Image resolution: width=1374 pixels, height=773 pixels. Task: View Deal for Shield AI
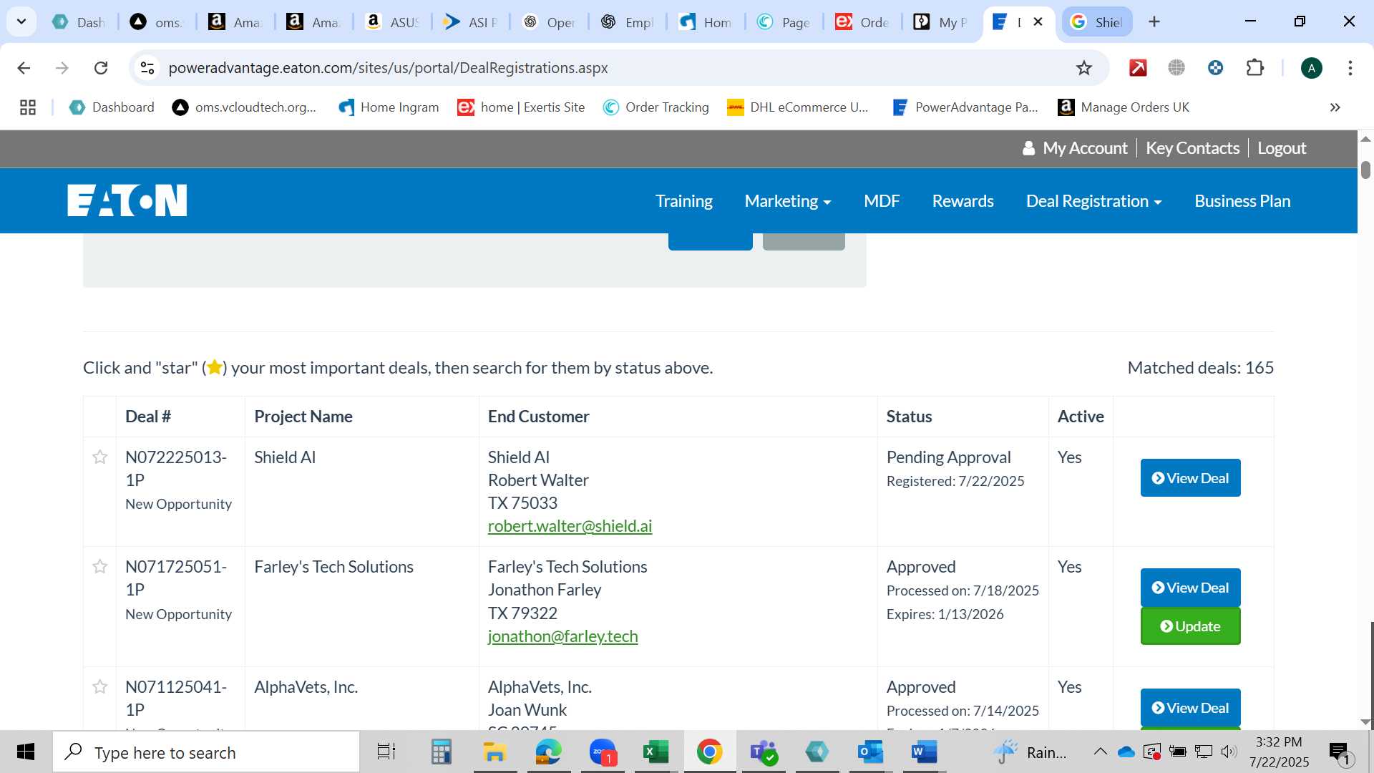pyautogui.click(x=1190, y=477)
